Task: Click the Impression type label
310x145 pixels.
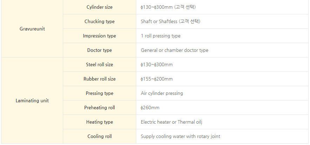Action: tap(99, 36)
